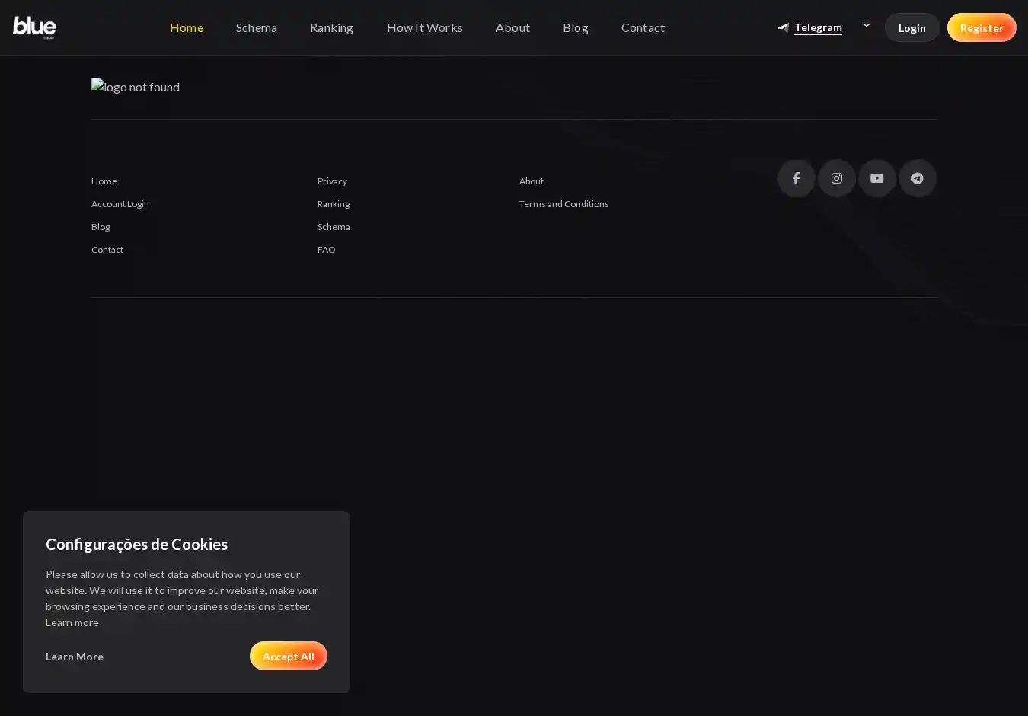Click the Facebook social icon
This screenshot has width=1028, height=716.
tap(796, 178)
